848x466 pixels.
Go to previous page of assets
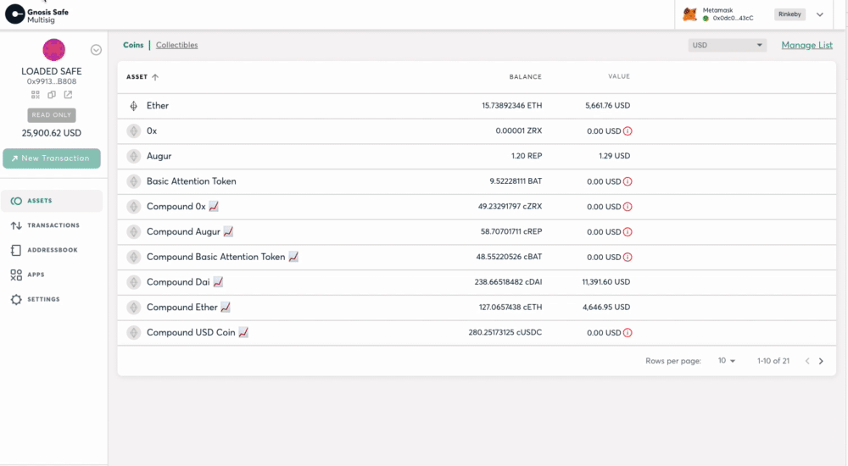(807, 361)
